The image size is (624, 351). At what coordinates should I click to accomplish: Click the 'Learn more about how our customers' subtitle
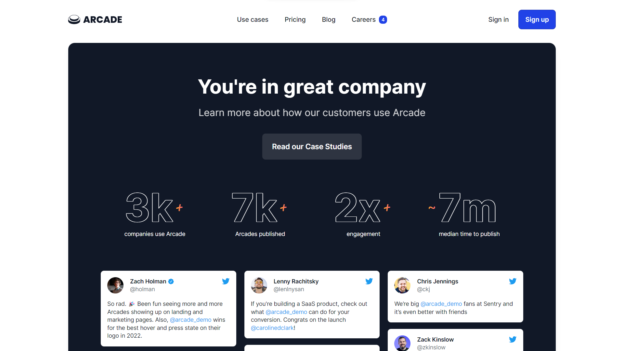(x=312, y=112)
